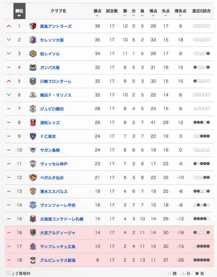
Task: Open 横浜F・マリノス club link
Action: 56,95
